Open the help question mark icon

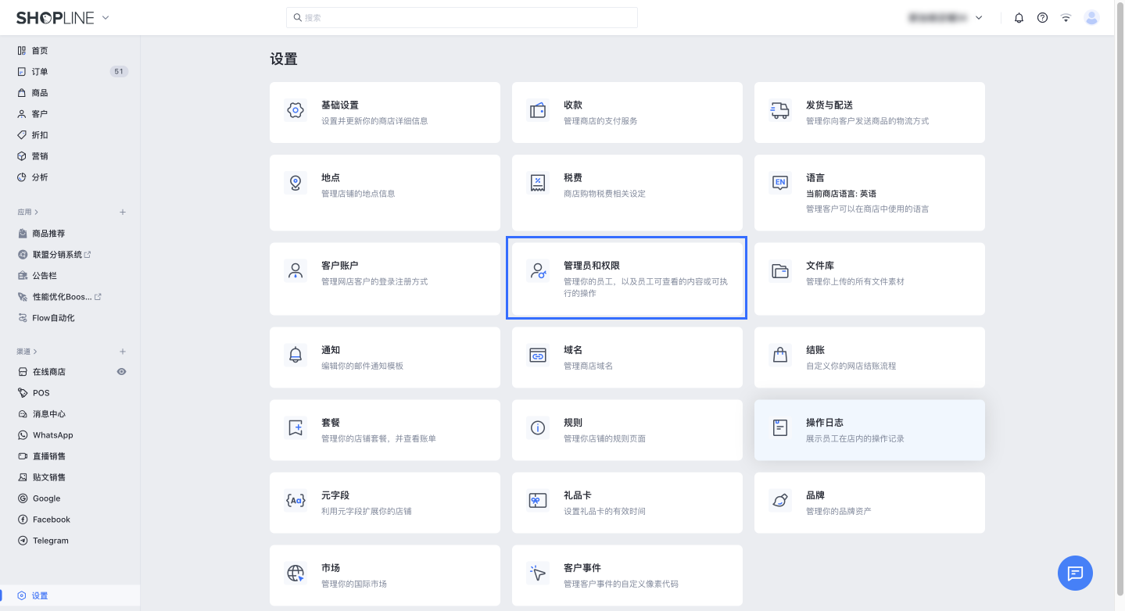[x=1042, y=18]
